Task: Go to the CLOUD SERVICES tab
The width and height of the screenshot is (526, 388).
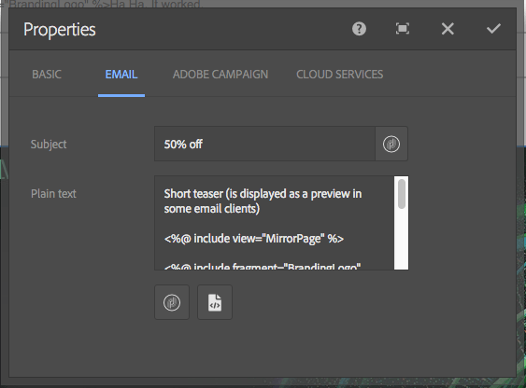Action: 339,75
